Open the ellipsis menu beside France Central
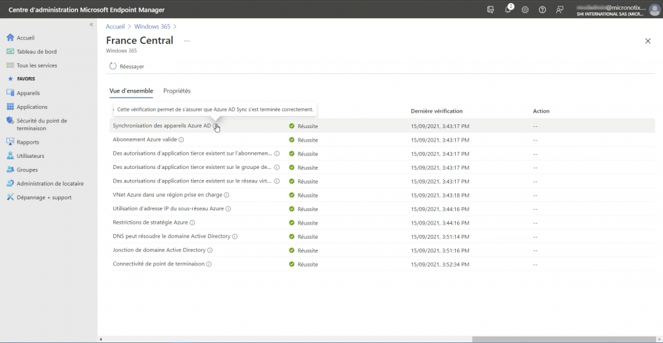This screenshot has width=663, height=343. click(x=187, y=40)
